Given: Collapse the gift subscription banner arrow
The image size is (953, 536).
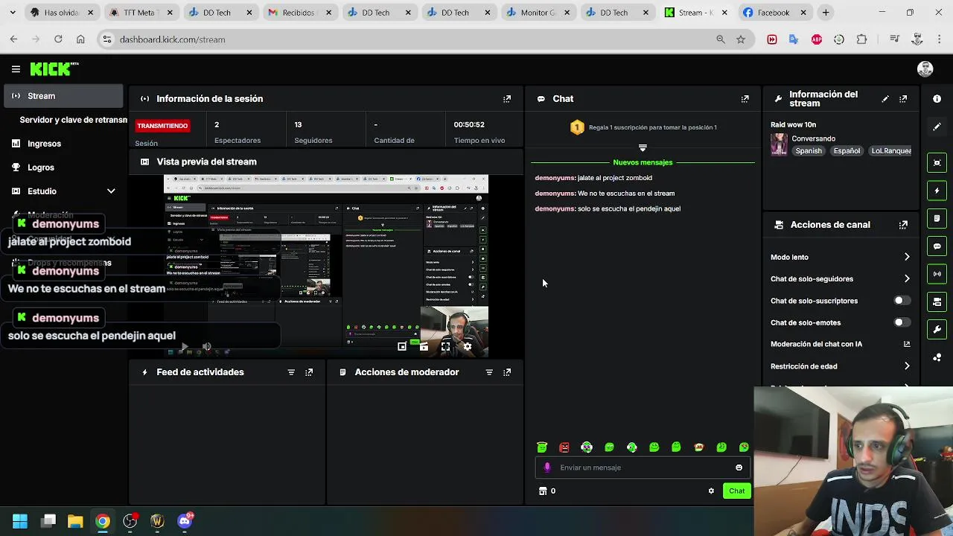Looking at the screenshot, I should [x=643, y=147].
